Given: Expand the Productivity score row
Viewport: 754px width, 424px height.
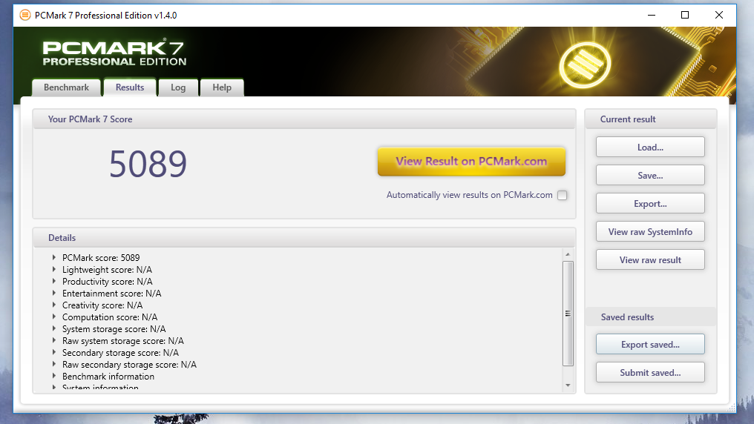Looking at the screenshot, I should pyautogui.click(x=54, y=282).
